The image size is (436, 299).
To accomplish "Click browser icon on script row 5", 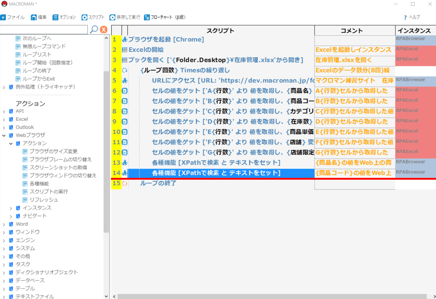I will 125,81.
